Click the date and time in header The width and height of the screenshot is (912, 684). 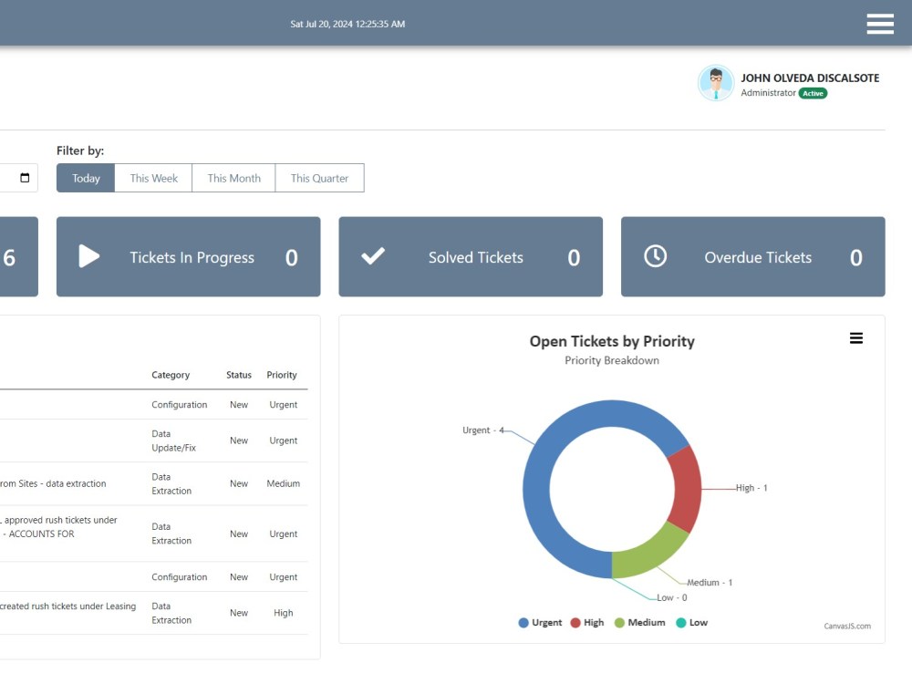[x=347, y=24]
